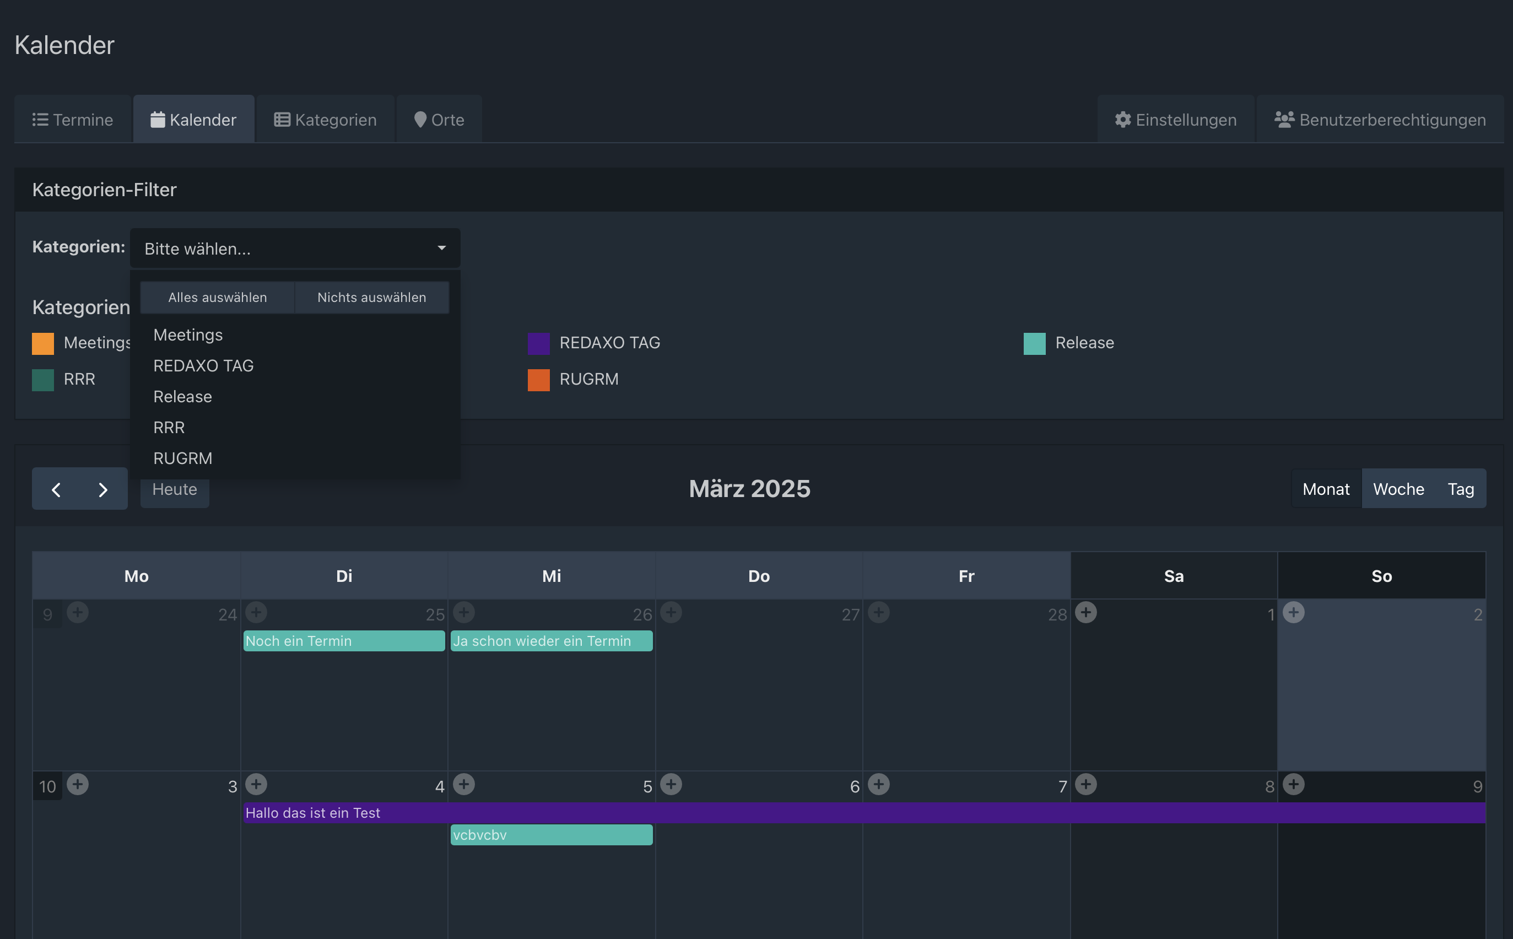Click the purple REDAXO TAG color swatch
This screenshot has width=1513, height=939.
(538, 343)
